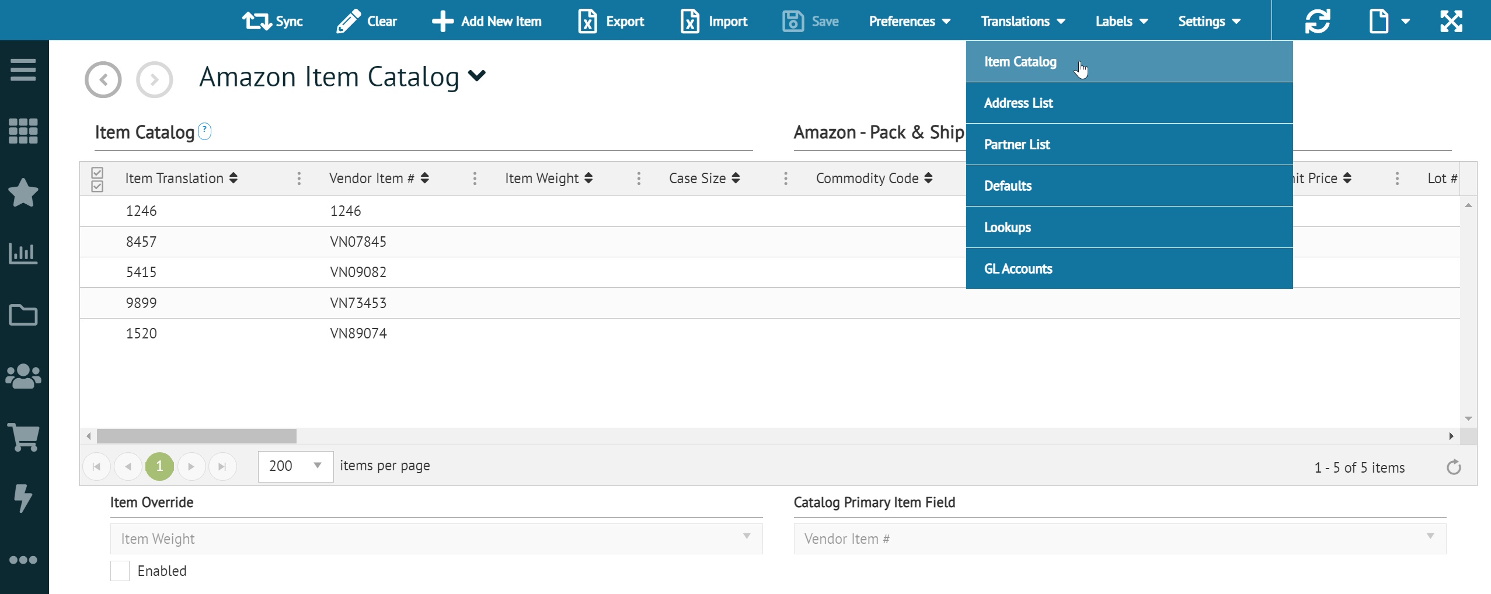This screenshot has width=1491, height=594.
Task: Click the fullscreen expand icon
Action: [1451, 22]
